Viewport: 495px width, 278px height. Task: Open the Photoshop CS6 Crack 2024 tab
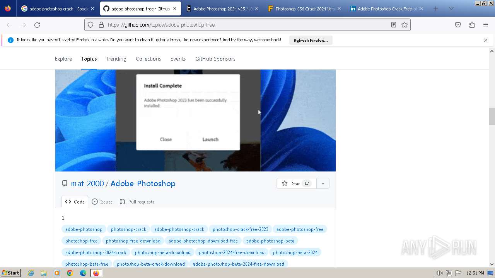click(305, 8)
